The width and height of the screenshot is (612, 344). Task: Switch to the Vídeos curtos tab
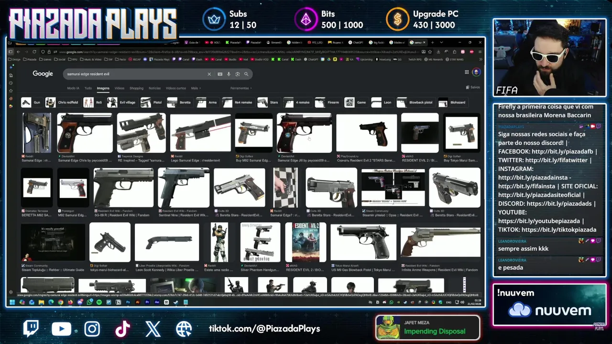(176, 88)
